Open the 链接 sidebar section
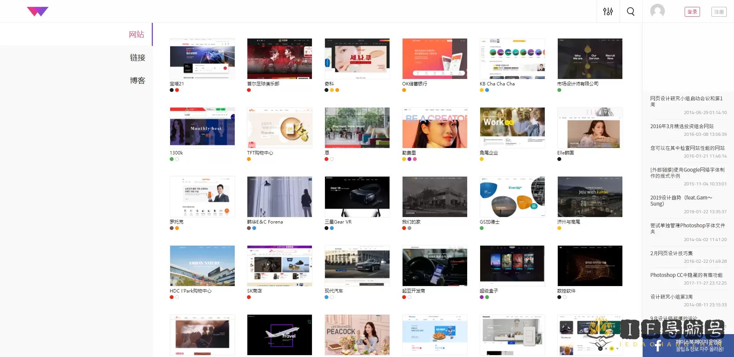734x357 pixels. (137, 57)
